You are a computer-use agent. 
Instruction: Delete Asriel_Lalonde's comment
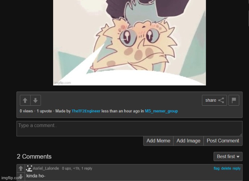tap(226, 168)
